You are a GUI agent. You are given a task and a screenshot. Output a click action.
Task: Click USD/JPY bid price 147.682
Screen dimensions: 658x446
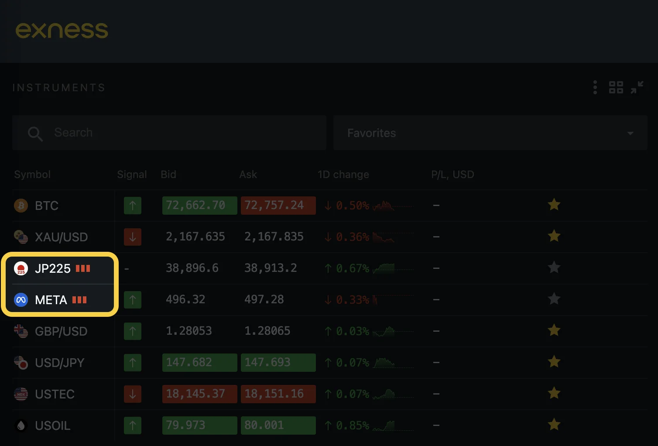click(x=200, y=362)
